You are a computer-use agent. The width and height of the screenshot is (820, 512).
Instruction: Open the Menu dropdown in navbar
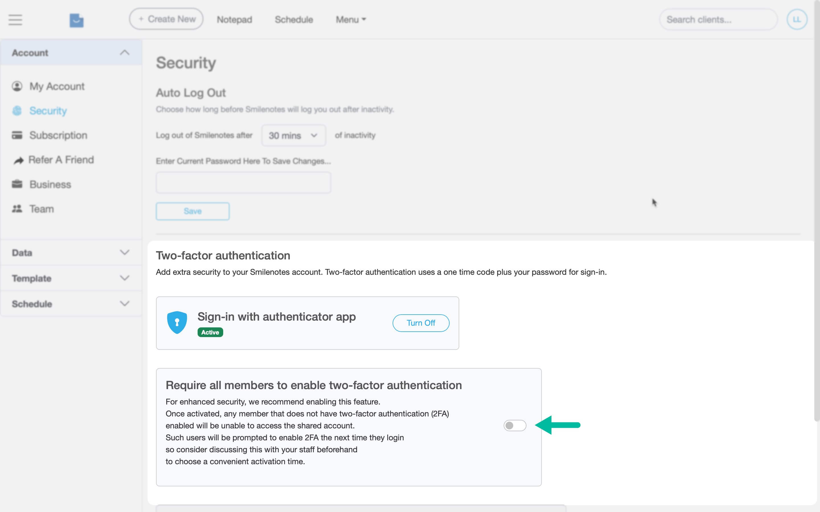(x=351, y=20)
